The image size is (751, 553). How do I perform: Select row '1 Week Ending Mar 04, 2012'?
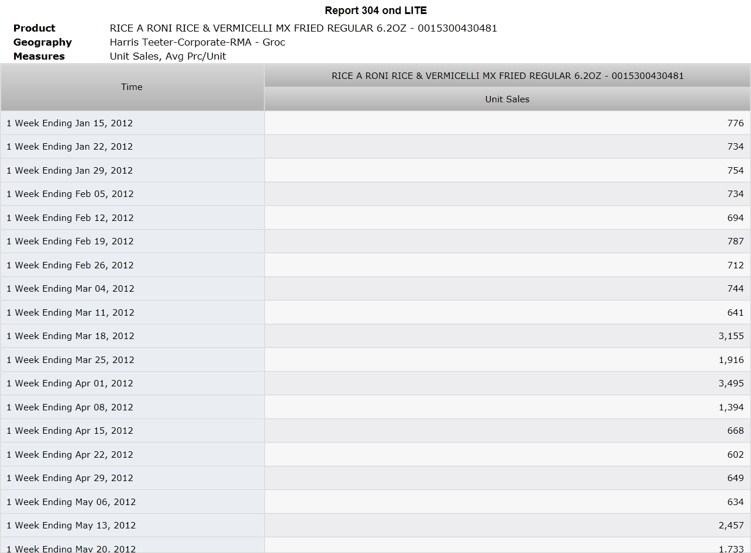375,289
